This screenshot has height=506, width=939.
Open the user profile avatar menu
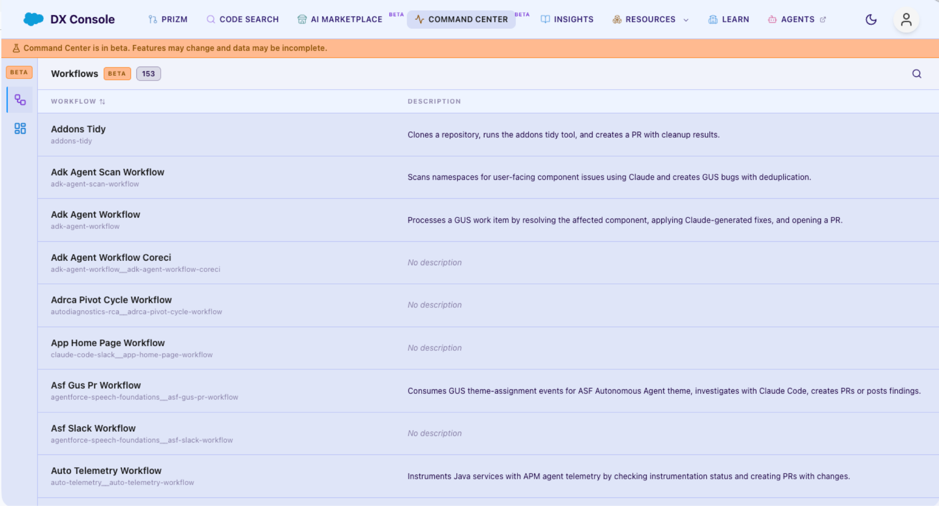906,20
